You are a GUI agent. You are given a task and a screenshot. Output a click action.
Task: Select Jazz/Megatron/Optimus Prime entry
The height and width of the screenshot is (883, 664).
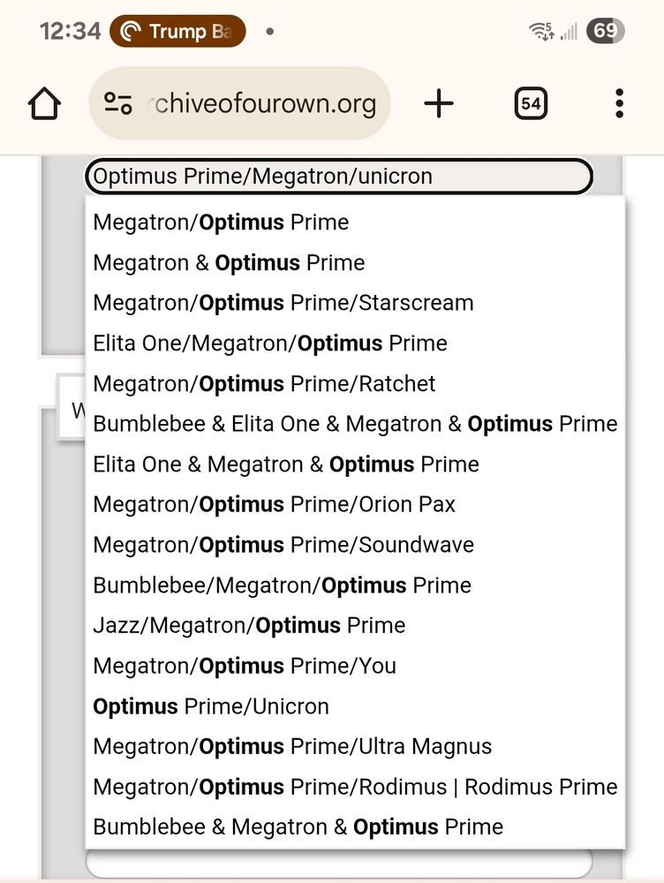coord(249,624)
